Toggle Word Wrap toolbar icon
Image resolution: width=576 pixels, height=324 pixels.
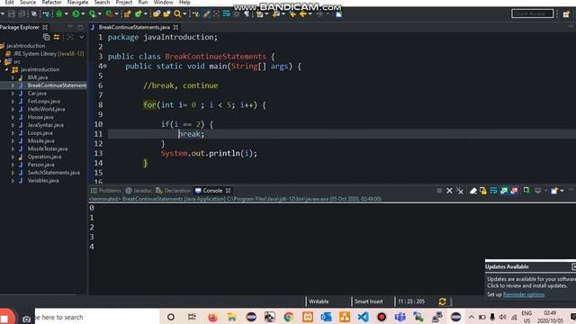click(226, 14)
